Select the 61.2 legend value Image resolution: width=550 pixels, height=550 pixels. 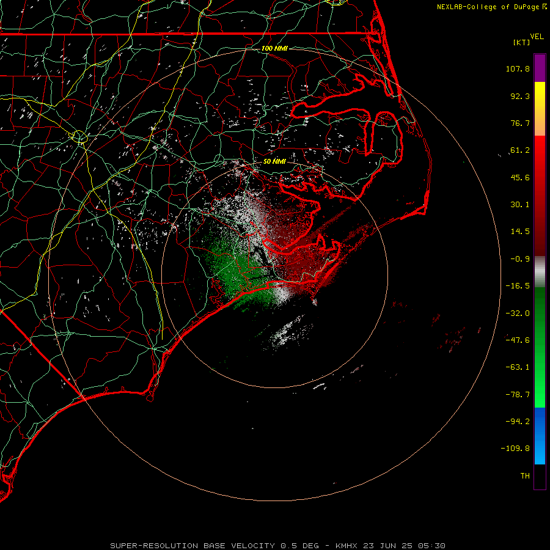point(520,150)
